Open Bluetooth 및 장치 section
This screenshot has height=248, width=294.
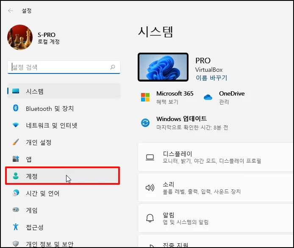(64, 108)
